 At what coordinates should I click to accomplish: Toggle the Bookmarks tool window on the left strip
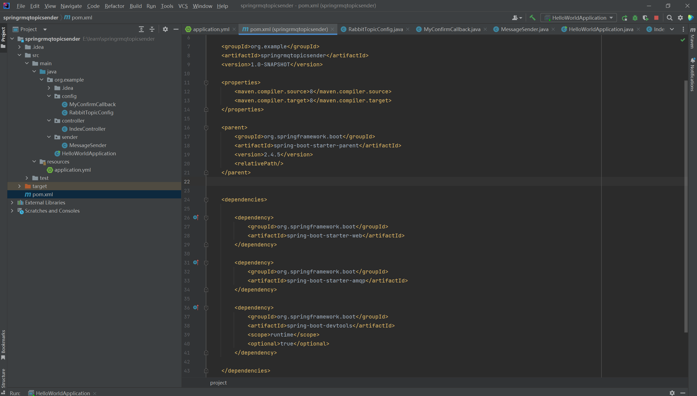3,345
